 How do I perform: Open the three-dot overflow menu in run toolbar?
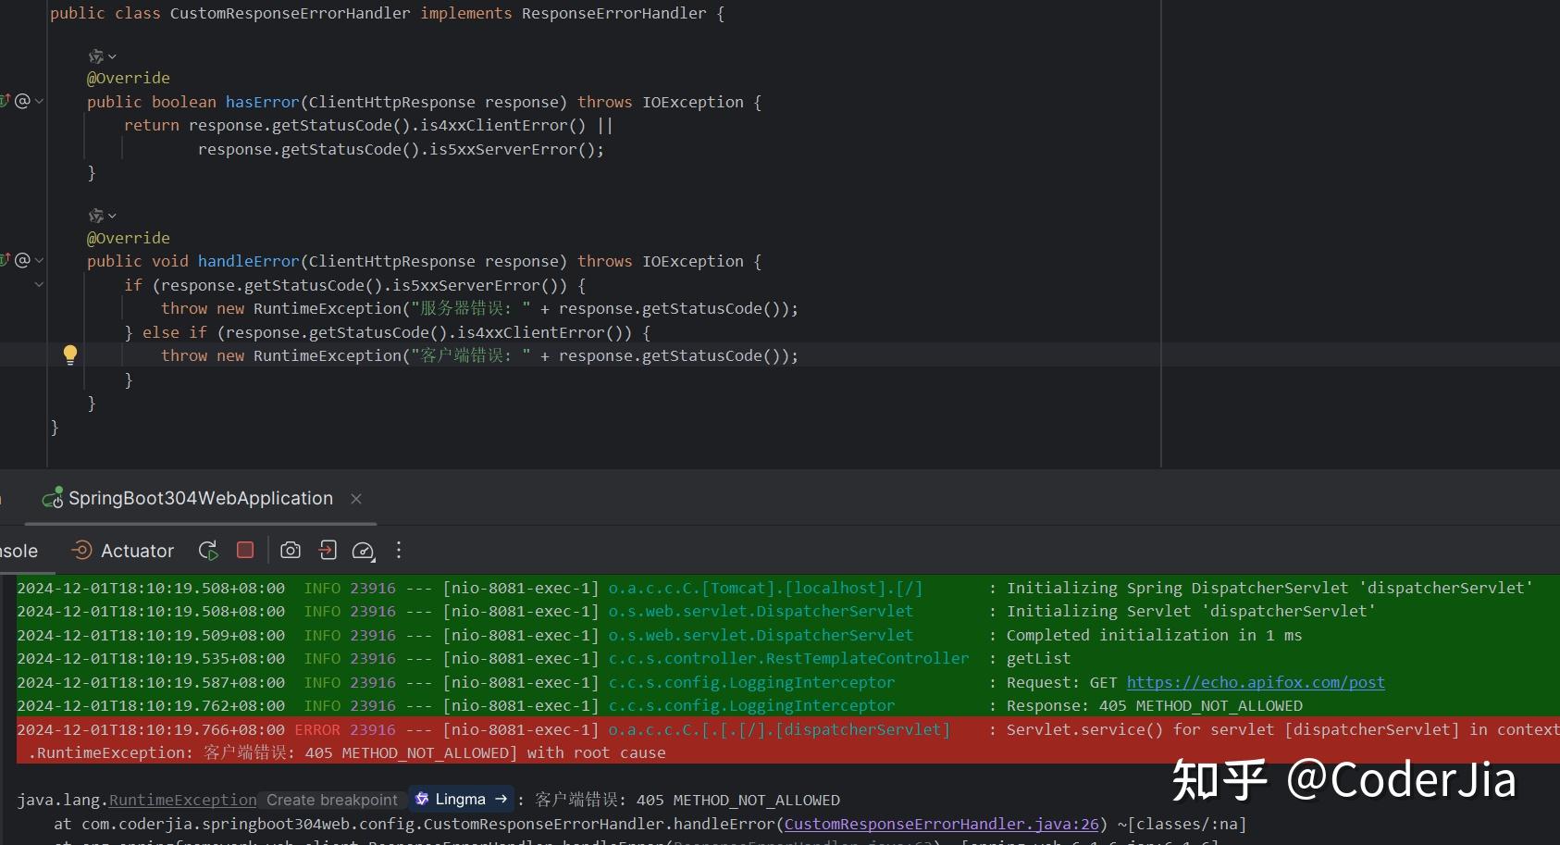tap(398, 550)
